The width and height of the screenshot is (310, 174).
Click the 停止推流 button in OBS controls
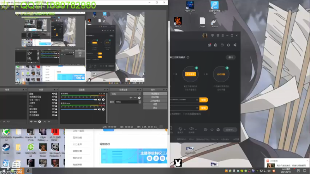tap(155, 94)
